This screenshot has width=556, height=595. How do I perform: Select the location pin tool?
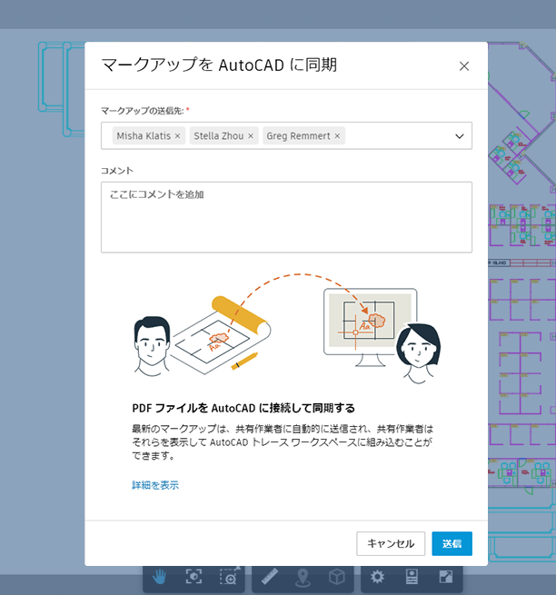click(x=303, y=578)
